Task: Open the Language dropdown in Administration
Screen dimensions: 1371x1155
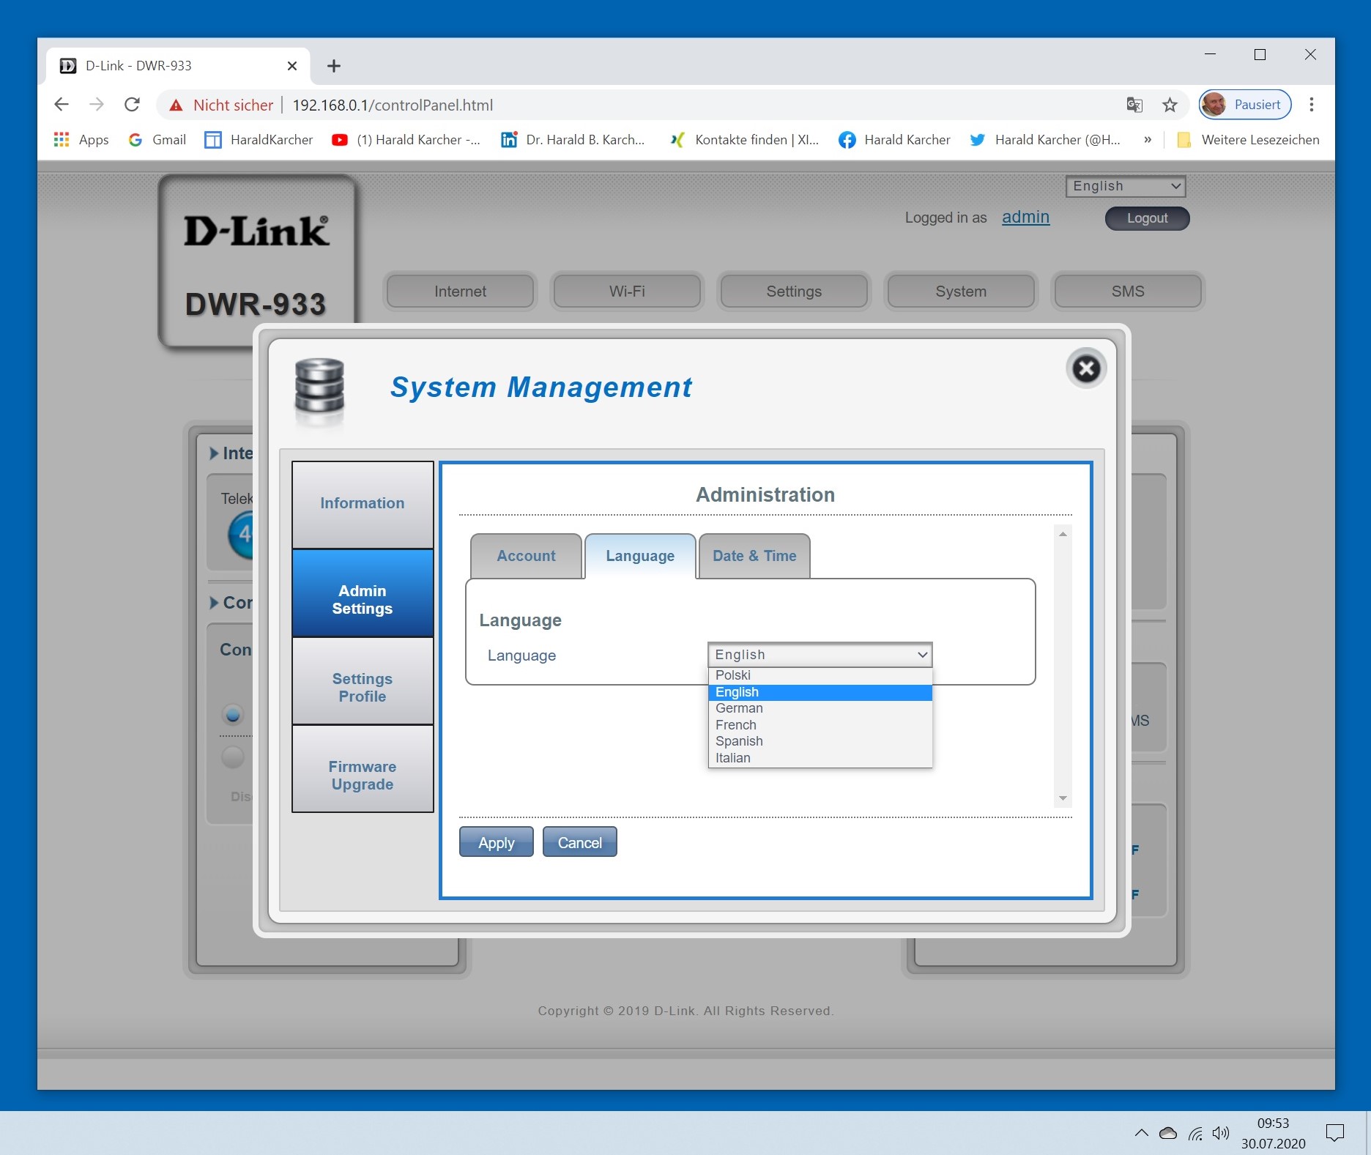Action: 820,655
